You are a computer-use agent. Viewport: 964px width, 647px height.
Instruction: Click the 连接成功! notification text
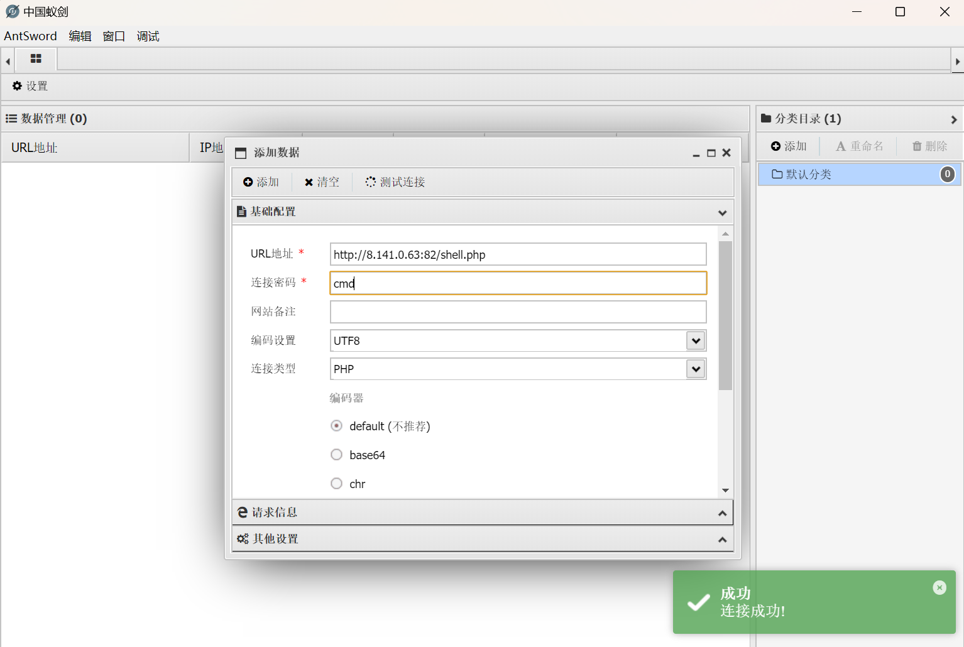(753, 611)
